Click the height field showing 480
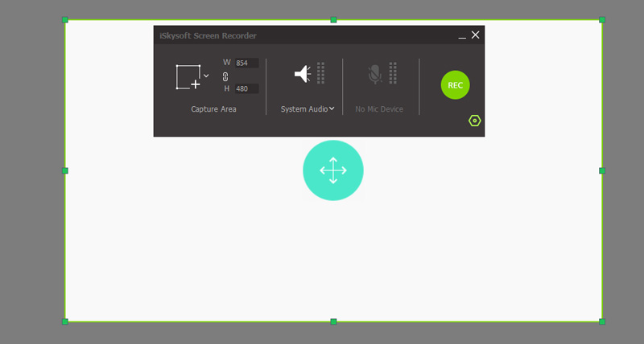This screenshot has height=344, width=644. point(246,88)
